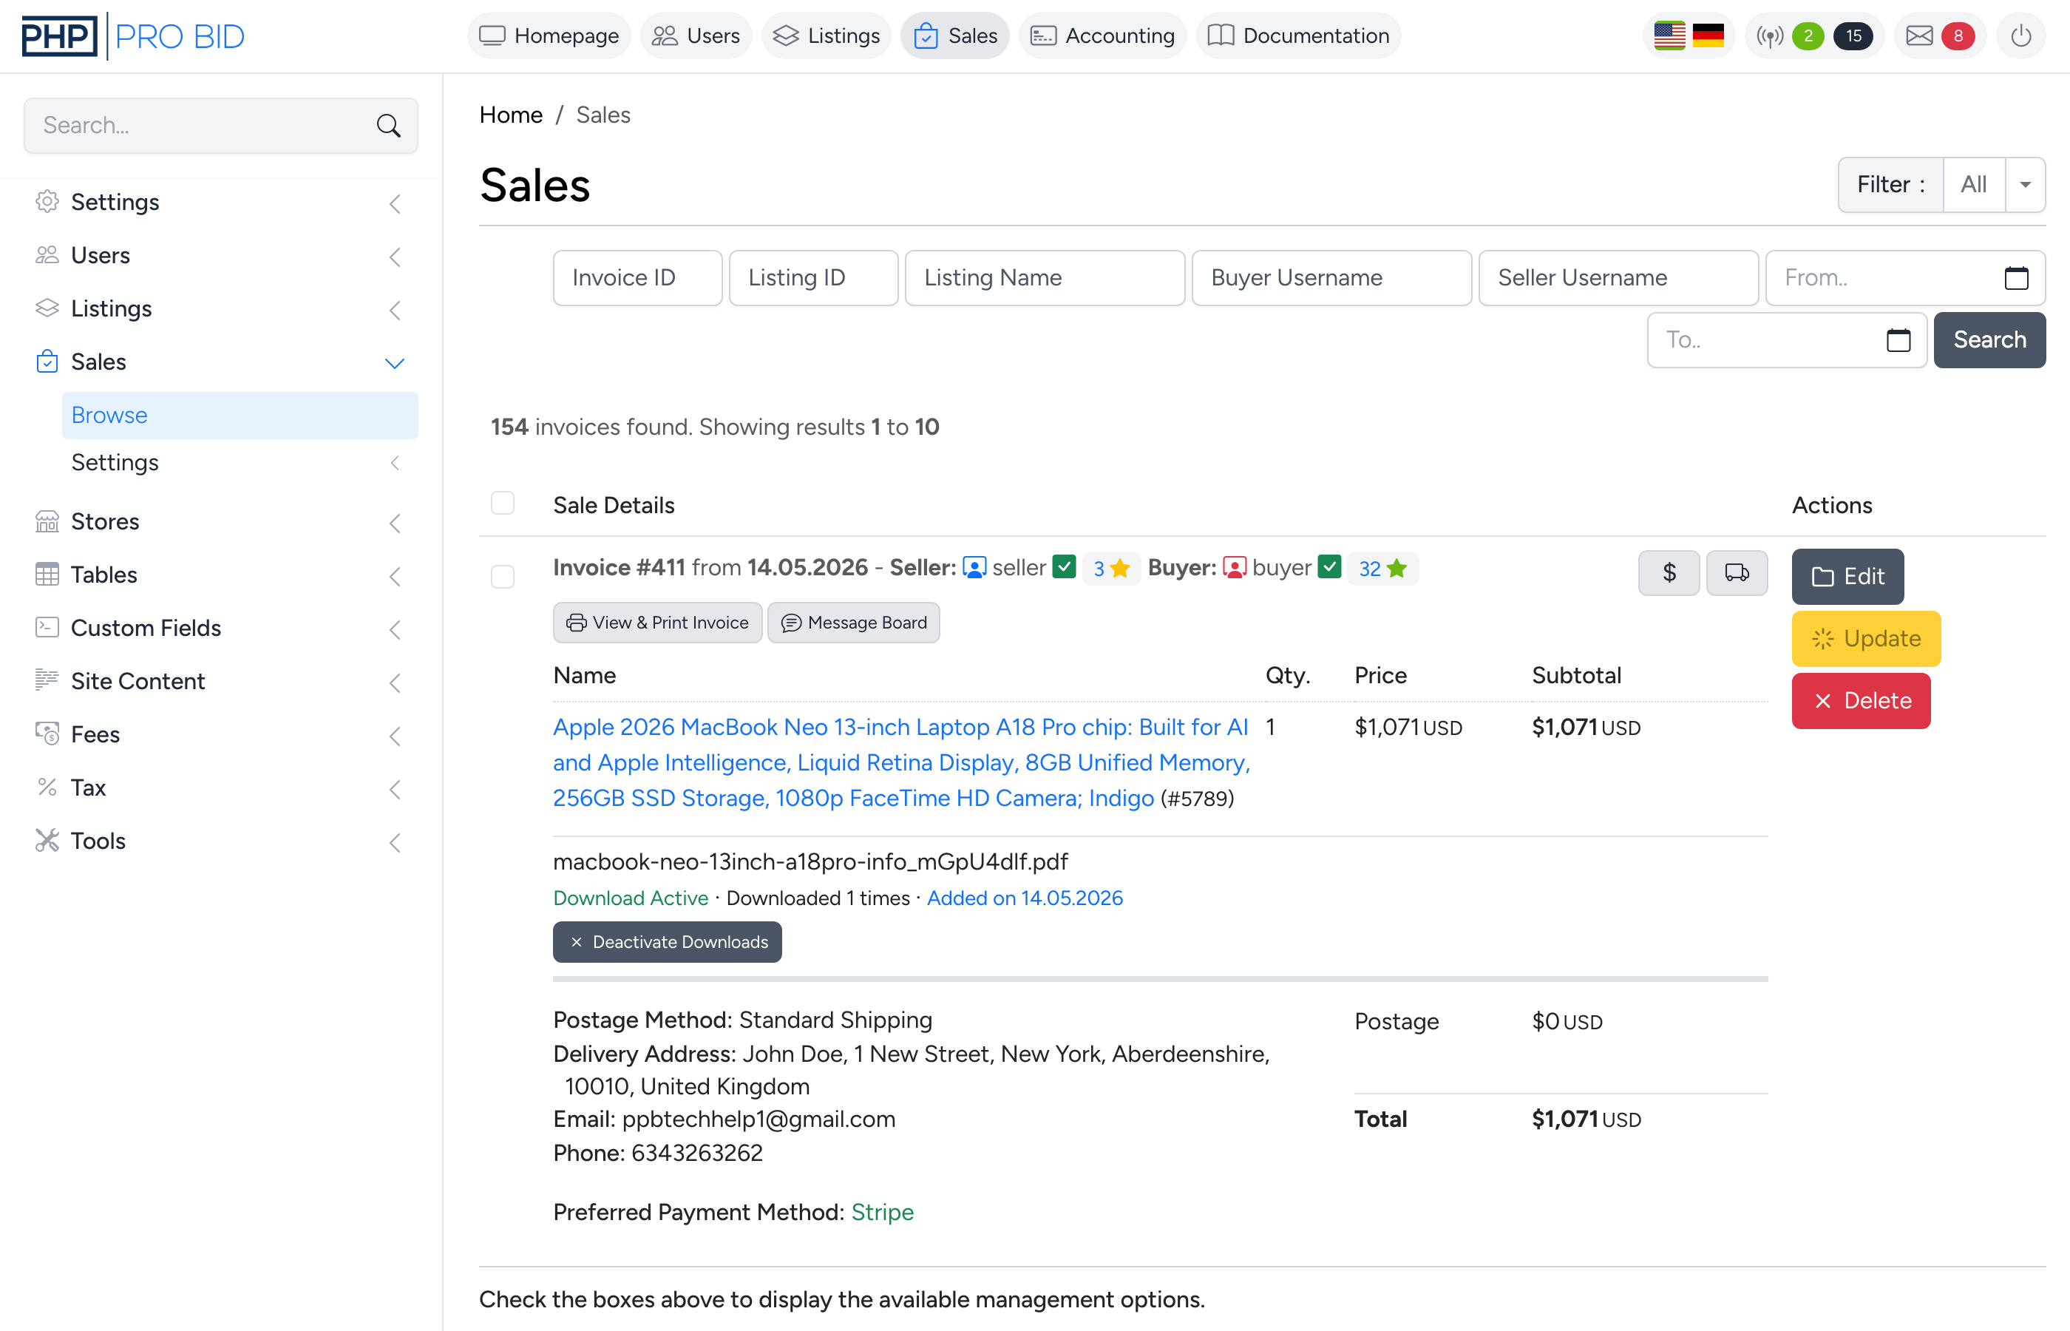The width and height of the screenshot is (2070, 1331).
Task: Focus the Invoice ID field
Action: point(637,278)
